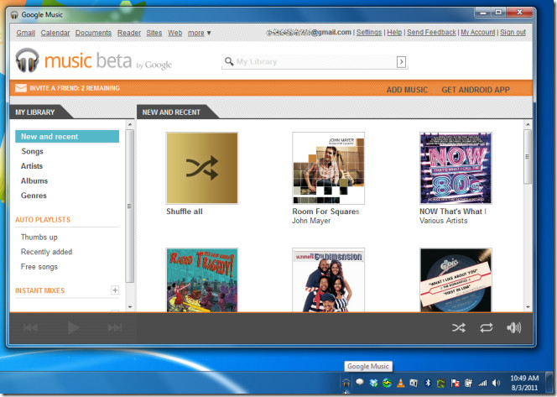Open Settings link

[x=369, y=32]
